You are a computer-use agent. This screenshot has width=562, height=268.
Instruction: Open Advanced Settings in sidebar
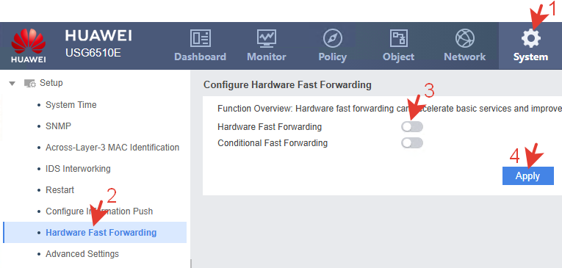click(82, 254)
